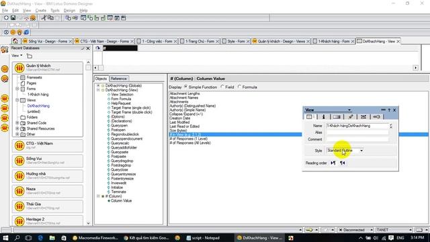Open the File Explorer taskbar icon
Screen dimensions: 430x242
pyautogui.click(x=52, y=238)
